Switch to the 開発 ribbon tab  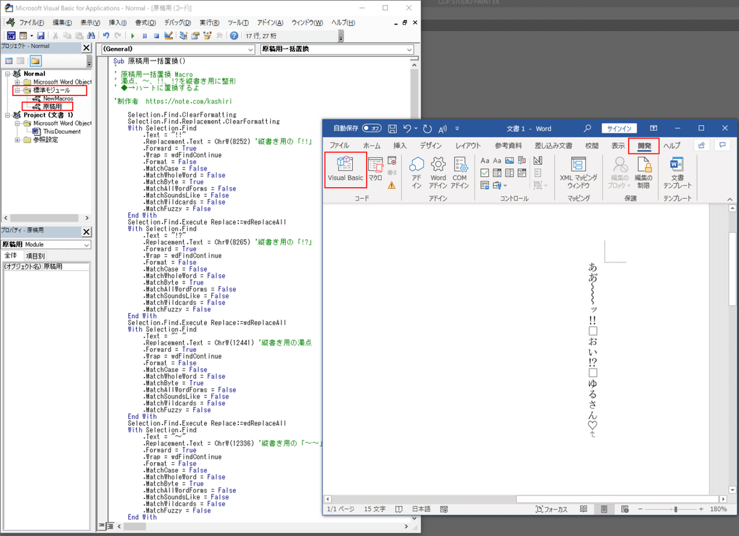[x=644, y=145]
